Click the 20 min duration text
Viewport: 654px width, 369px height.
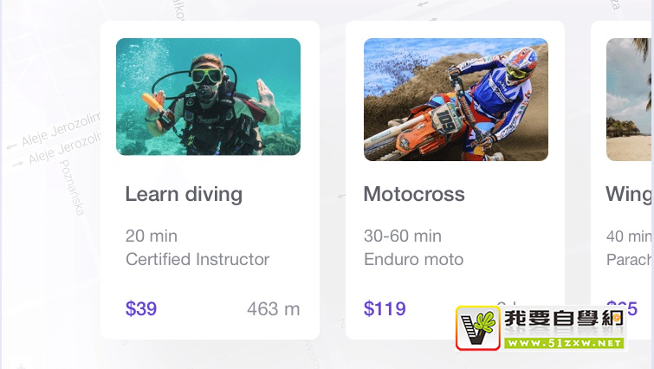152,236
